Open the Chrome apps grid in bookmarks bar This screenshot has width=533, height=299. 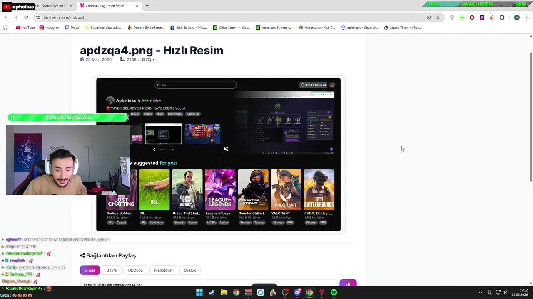click(x=5, y=28)
